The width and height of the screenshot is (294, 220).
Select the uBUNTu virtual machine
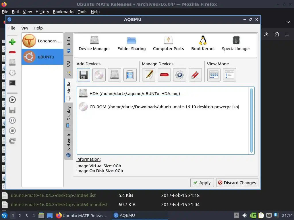click(x=42, y=57)
